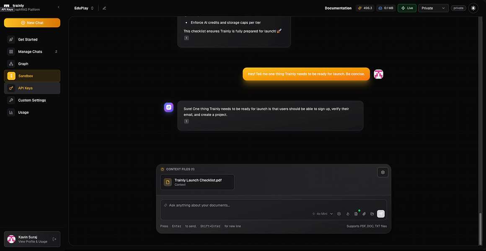Click the 496.3 AI credits badge
This screenshot has height=251, width=486.
tap(365, 8)
